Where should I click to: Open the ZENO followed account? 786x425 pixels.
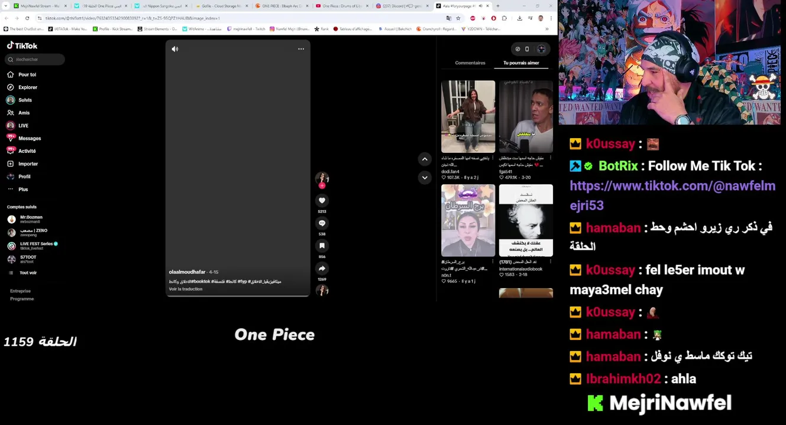pos(27,233)
